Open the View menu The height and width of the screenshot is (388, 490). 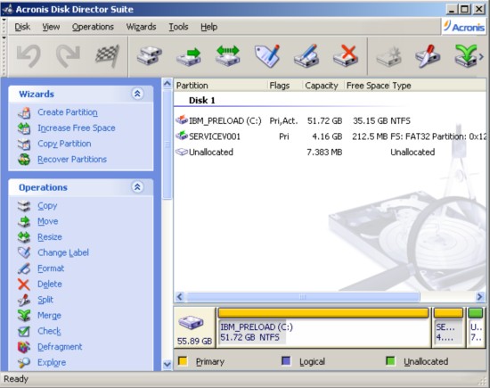pyautogui.click(x=51, y=27)
